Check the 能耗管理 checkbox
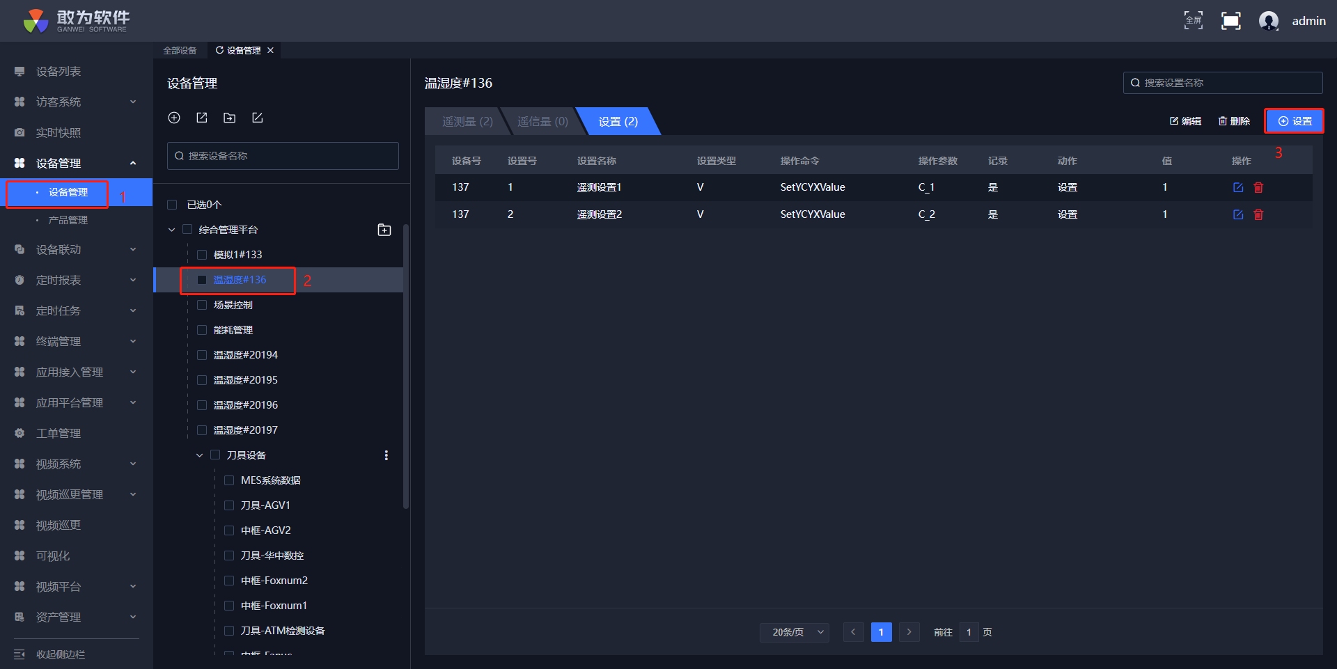This screenshot has height=669, width=1337. tap(202, 330)
